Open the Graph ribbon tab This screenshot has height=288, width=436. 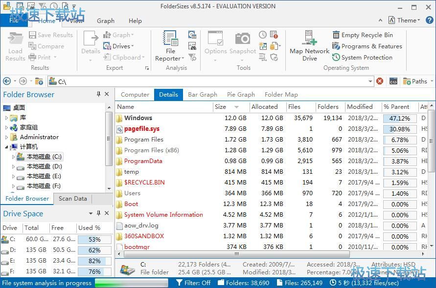coord(106,21)
